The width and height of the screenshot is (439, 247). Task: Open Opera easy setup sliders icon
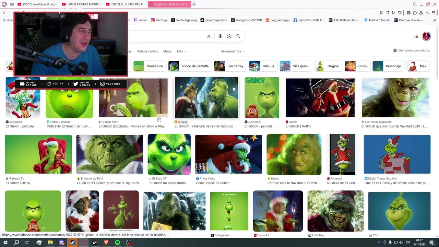click(x=434, y=13)
